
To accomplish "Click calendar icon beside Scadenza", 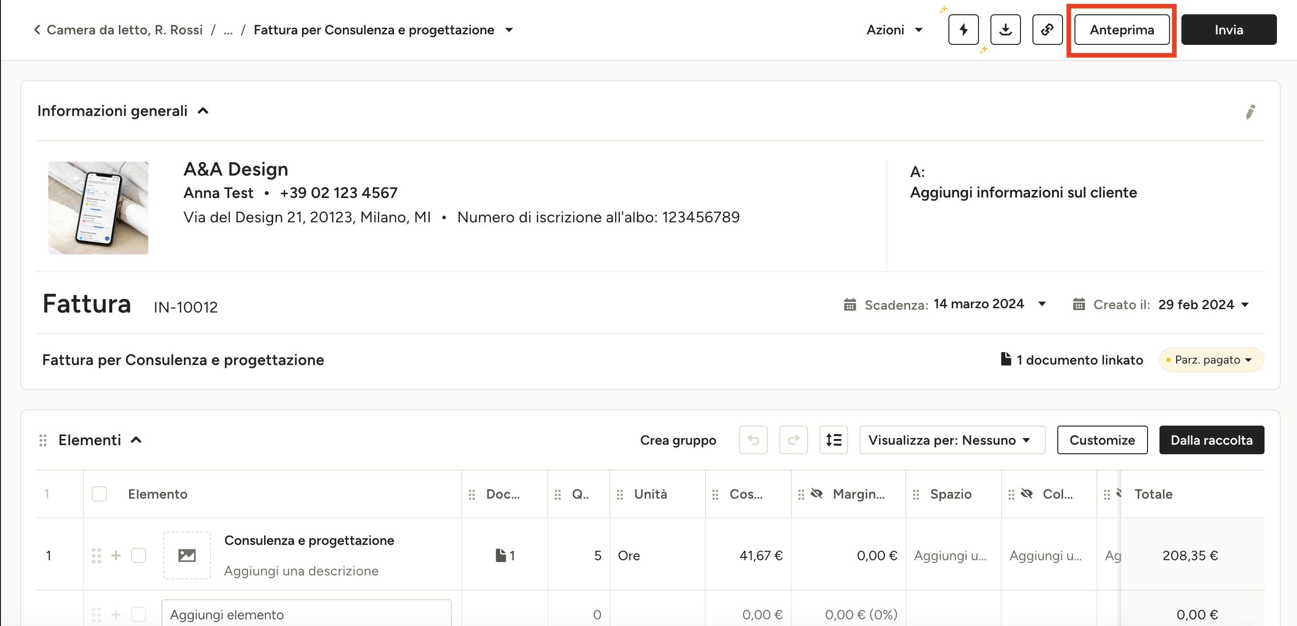I will (850, 304).
